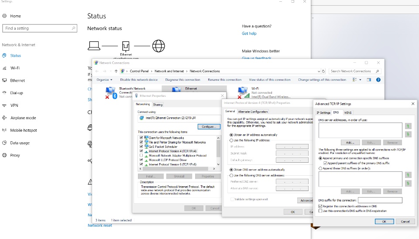Open Ethernet settings in sidebar
419x239 pixels.
[17, 80]
